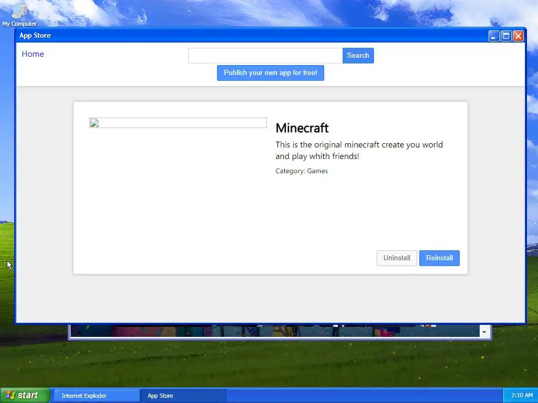538x403 pixels.
Task: Select the App Store taskbar button
Action: (x=183, y=396)
